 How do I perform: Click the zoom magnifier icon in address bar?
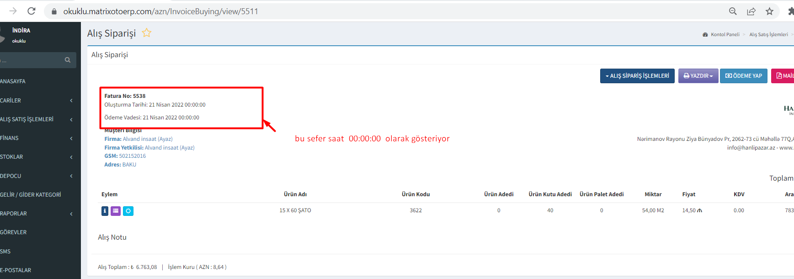click(733, 11)
